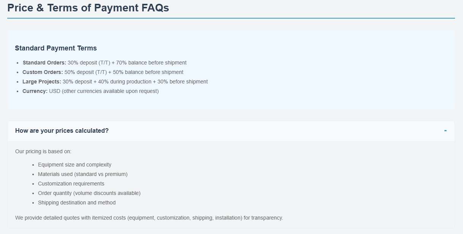This screenshot has width=463, height=234.
Task: Click the "Price & Terms of Payment FAQs" title
Action: click(x=88, y=8)
